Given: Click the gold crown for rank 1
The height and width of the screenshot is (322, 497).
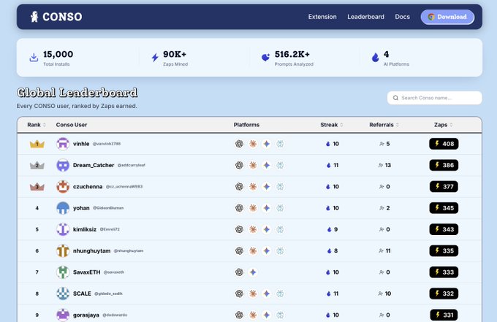Looking at the screenshot, I should (37, 144).
